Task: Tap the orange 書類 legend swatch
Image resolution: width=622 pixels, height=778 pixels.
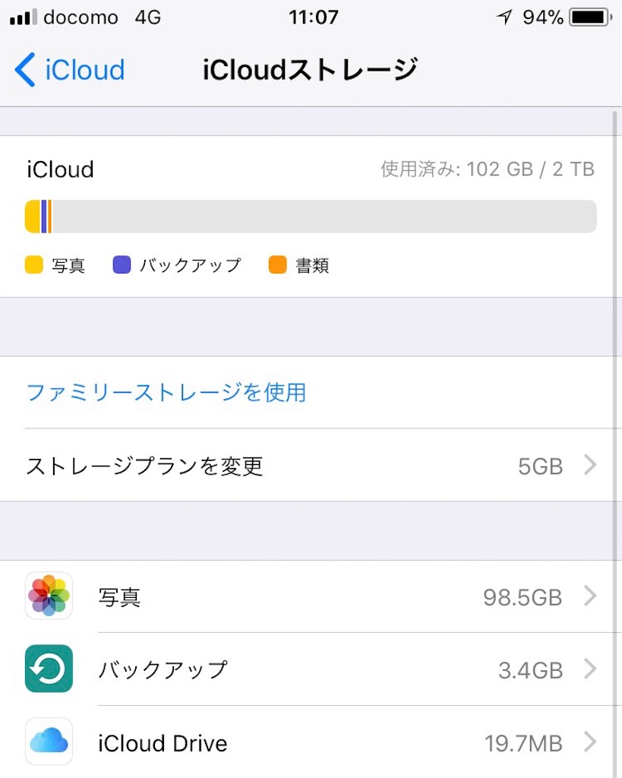Action: click(x=277, y=265)
